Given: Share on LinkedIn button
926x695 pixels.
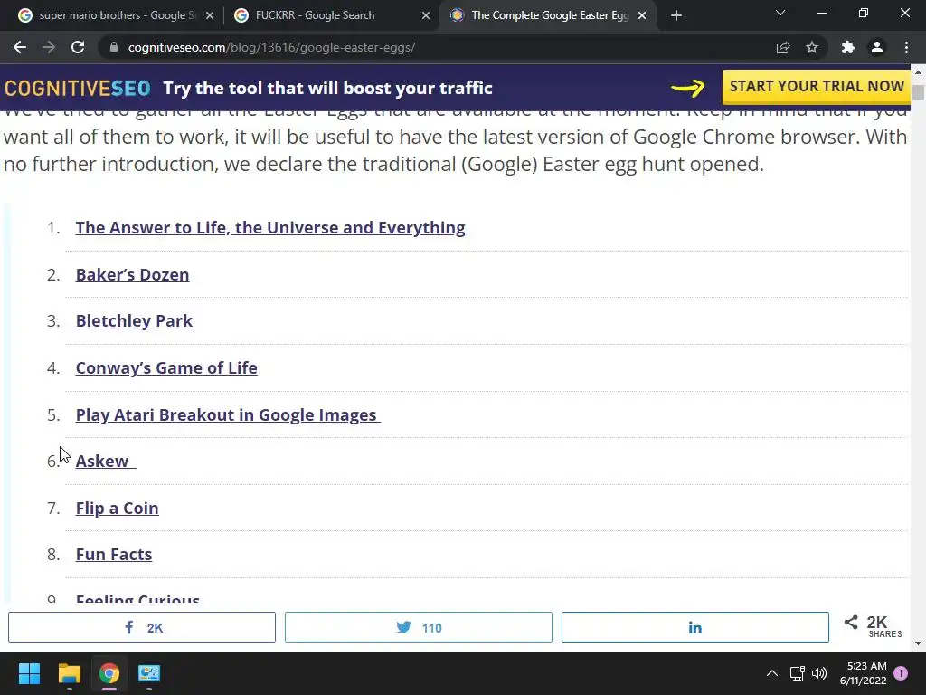Looking at the screenshot, I should [695, 627].
